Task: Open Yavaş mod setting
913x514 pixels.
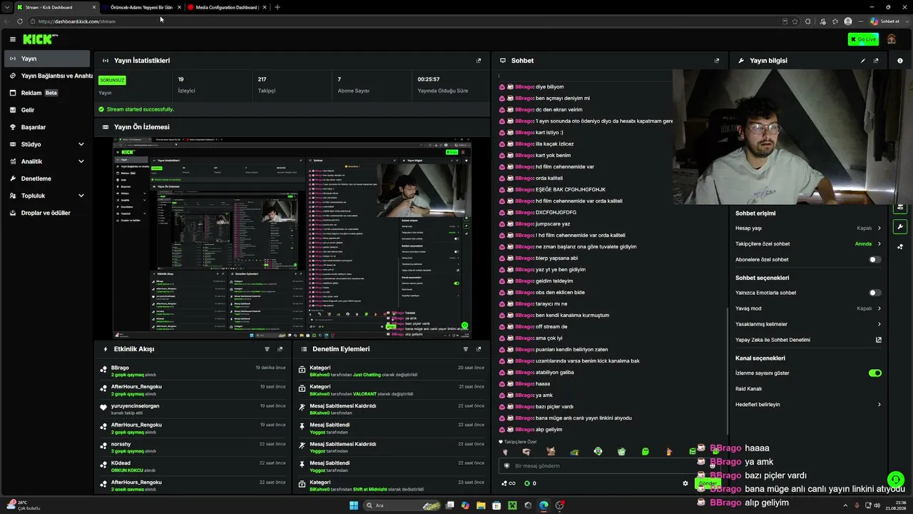Action: pos(808,308)
